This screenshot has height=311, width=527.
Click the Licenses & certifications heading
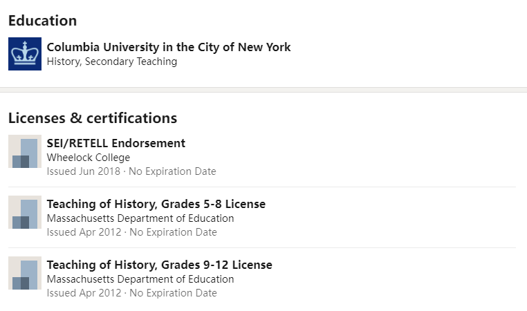(93, 118)
